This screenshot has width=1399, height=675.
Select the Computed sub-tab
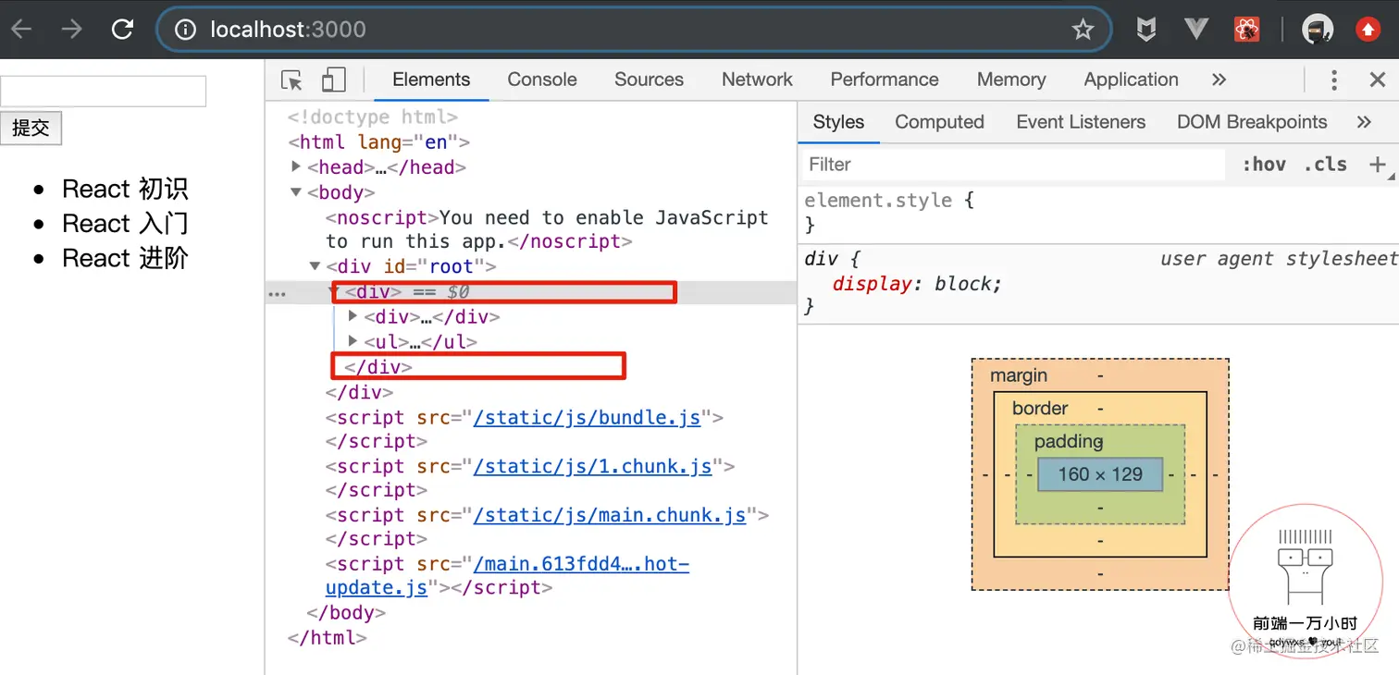(939, 122)
